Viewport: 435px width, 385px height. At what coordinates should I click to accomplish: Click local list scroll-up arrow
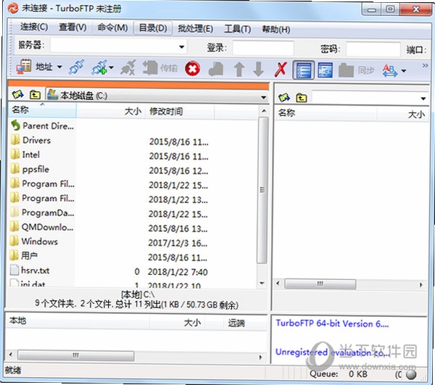[264, 111]
